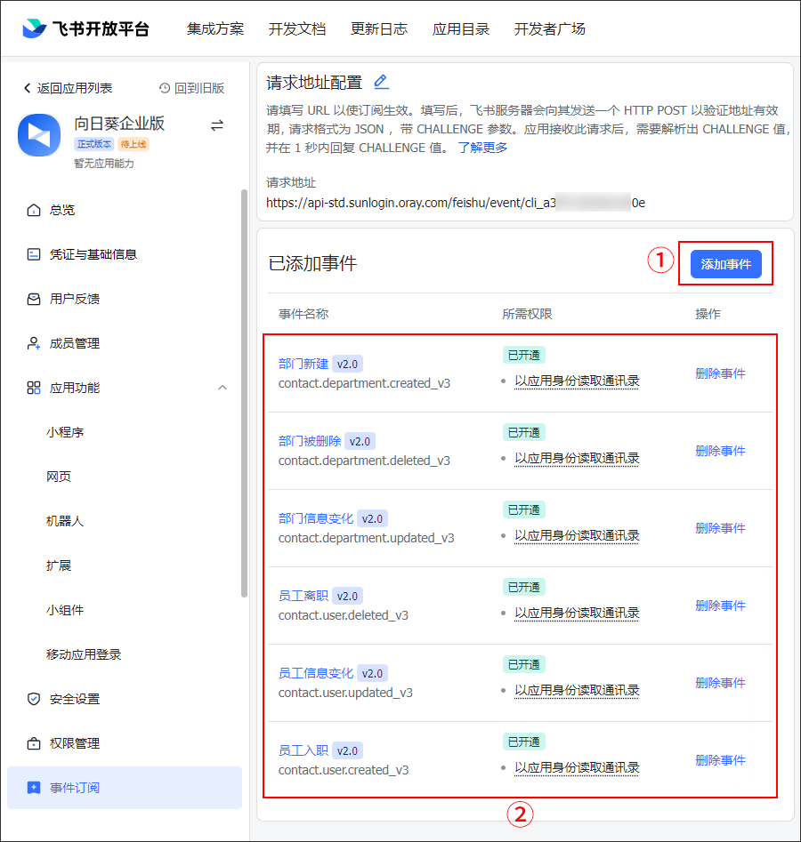Click the 安全设置 shield icon
The image size is (801, 842).
pos(34,699)
